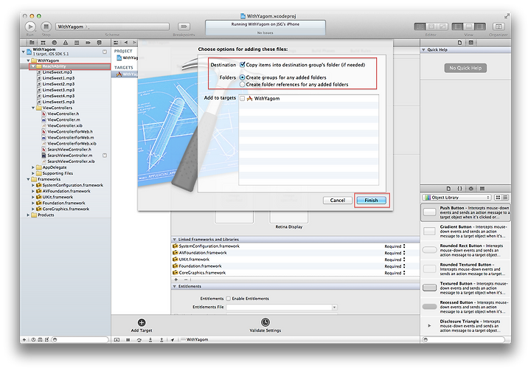The height and width of the screenshot is (371, 531).
Task: Show the File inspector in utilities
Action: click(459, 43)
